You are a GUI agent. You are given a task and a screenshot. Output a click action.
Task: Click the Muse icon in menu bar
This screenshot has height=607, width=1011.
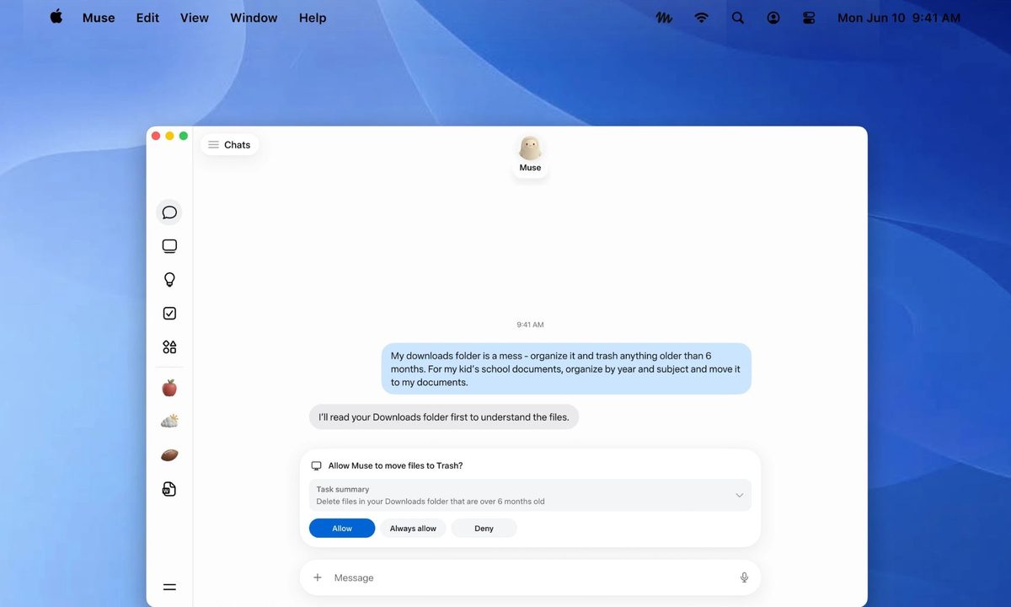664,18
